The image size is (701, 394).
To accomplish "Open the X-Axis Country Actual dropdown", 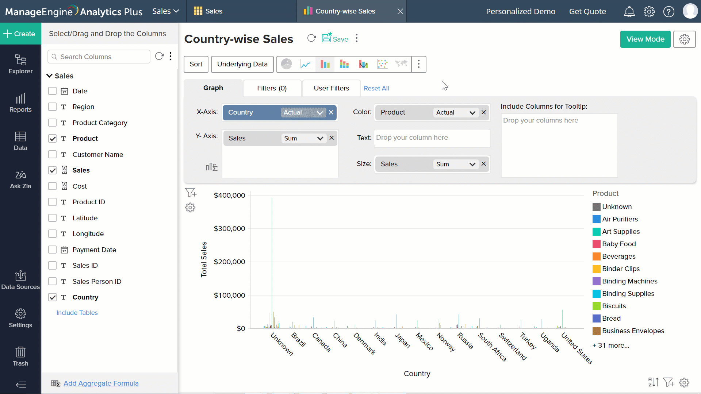I will [320, 113].
